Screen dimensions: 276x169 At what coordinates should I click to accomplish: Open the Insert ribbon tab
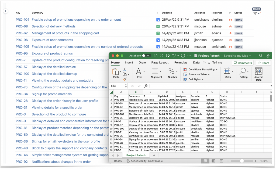[129, 62]
